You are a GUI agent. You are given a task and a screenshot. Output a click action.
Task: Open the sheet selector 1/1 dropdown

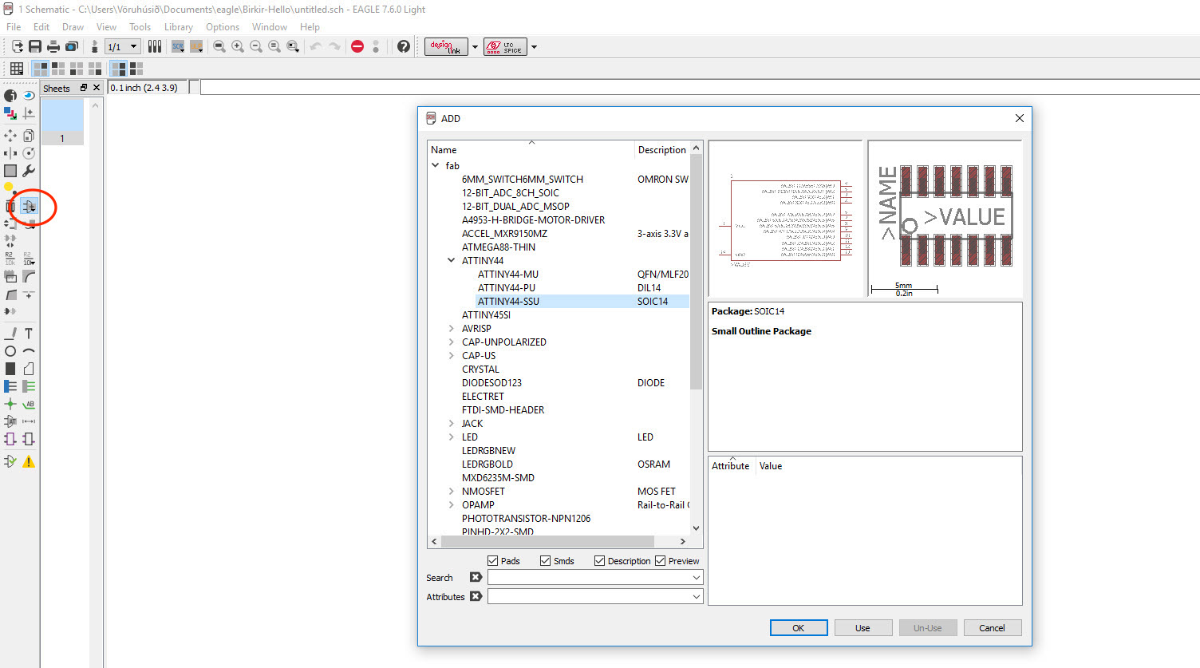(123, 46)
